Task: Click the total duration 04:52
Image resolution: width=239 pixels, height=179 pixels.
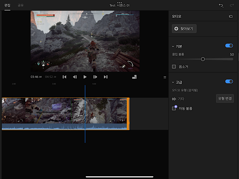Action: [50, 77]
